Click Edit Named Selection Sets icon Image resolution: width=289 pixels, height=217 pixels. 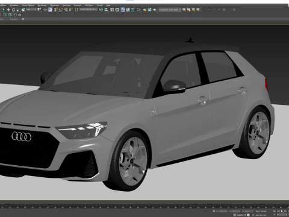pyautogui.click(x=76, y=10)
